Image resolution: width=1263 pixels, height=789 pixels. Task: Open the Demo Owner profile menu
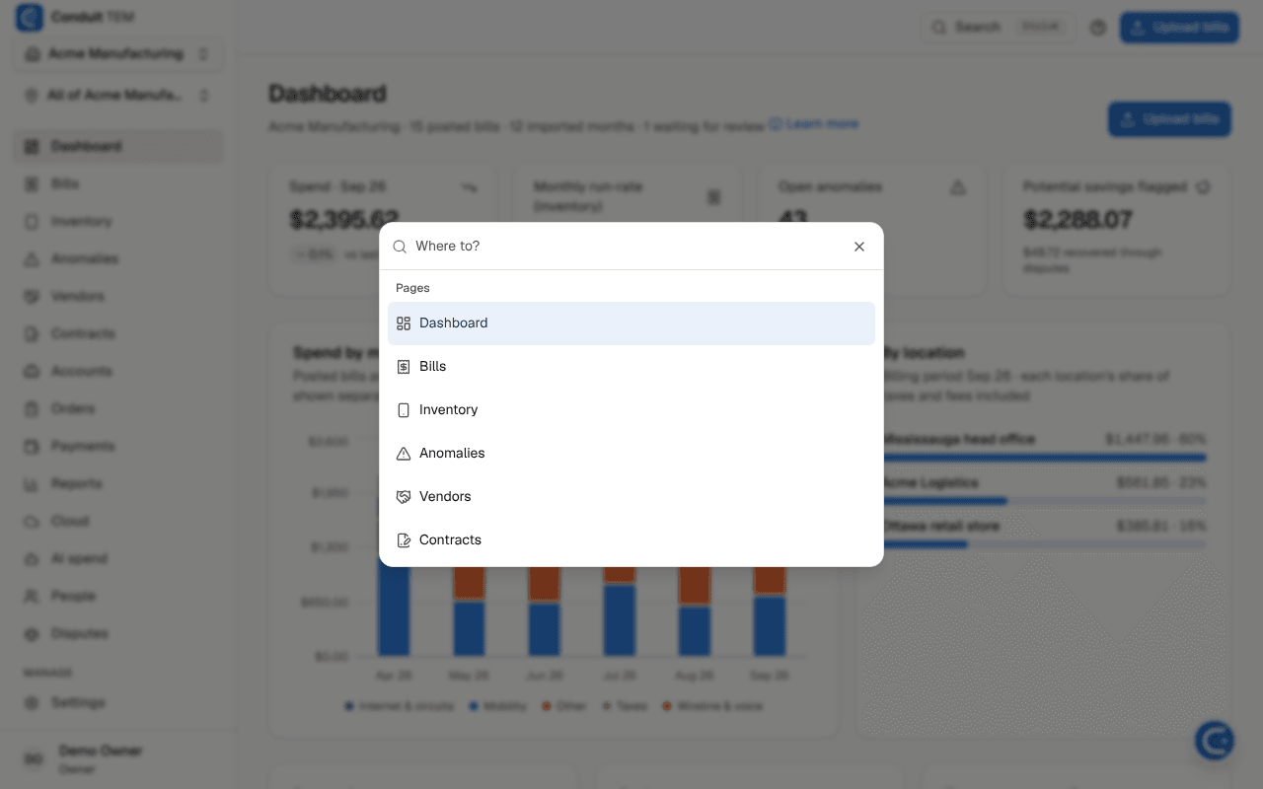click(117, 758)
